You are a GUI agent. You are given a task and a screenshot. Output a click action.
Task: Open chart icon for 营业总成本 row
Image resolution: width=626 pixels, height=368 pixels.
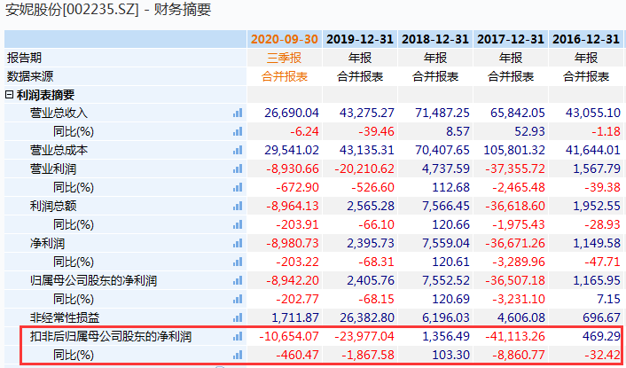pos(238,151)
